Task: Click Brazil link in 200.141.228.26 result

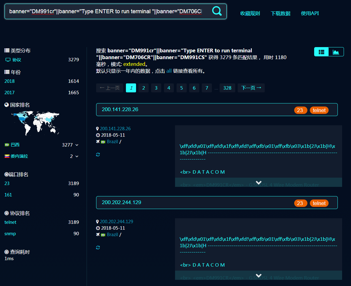Action: click(112, 142)
